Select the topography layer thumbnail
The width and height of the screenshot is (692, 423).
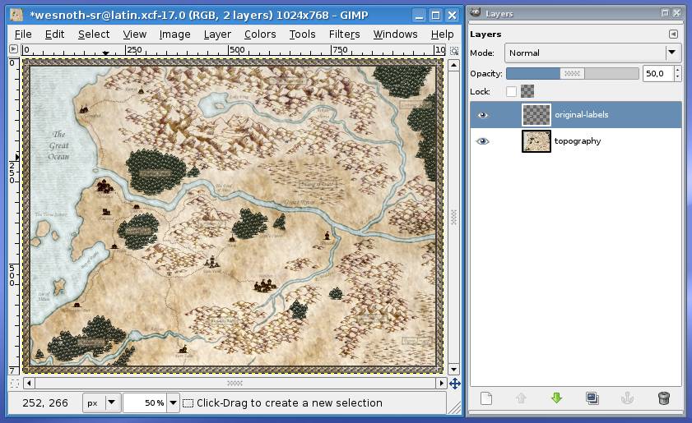(536, 141)
